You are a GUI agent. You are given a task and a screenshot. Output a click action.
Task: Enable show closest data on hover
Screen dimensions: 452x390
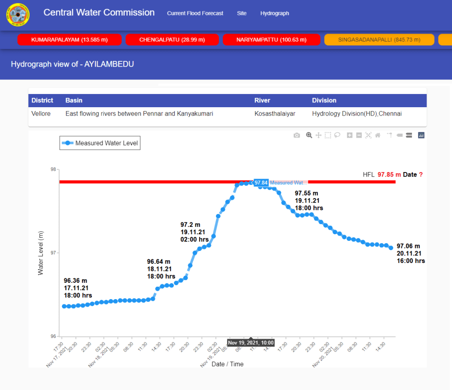click(x=399, y=135)
